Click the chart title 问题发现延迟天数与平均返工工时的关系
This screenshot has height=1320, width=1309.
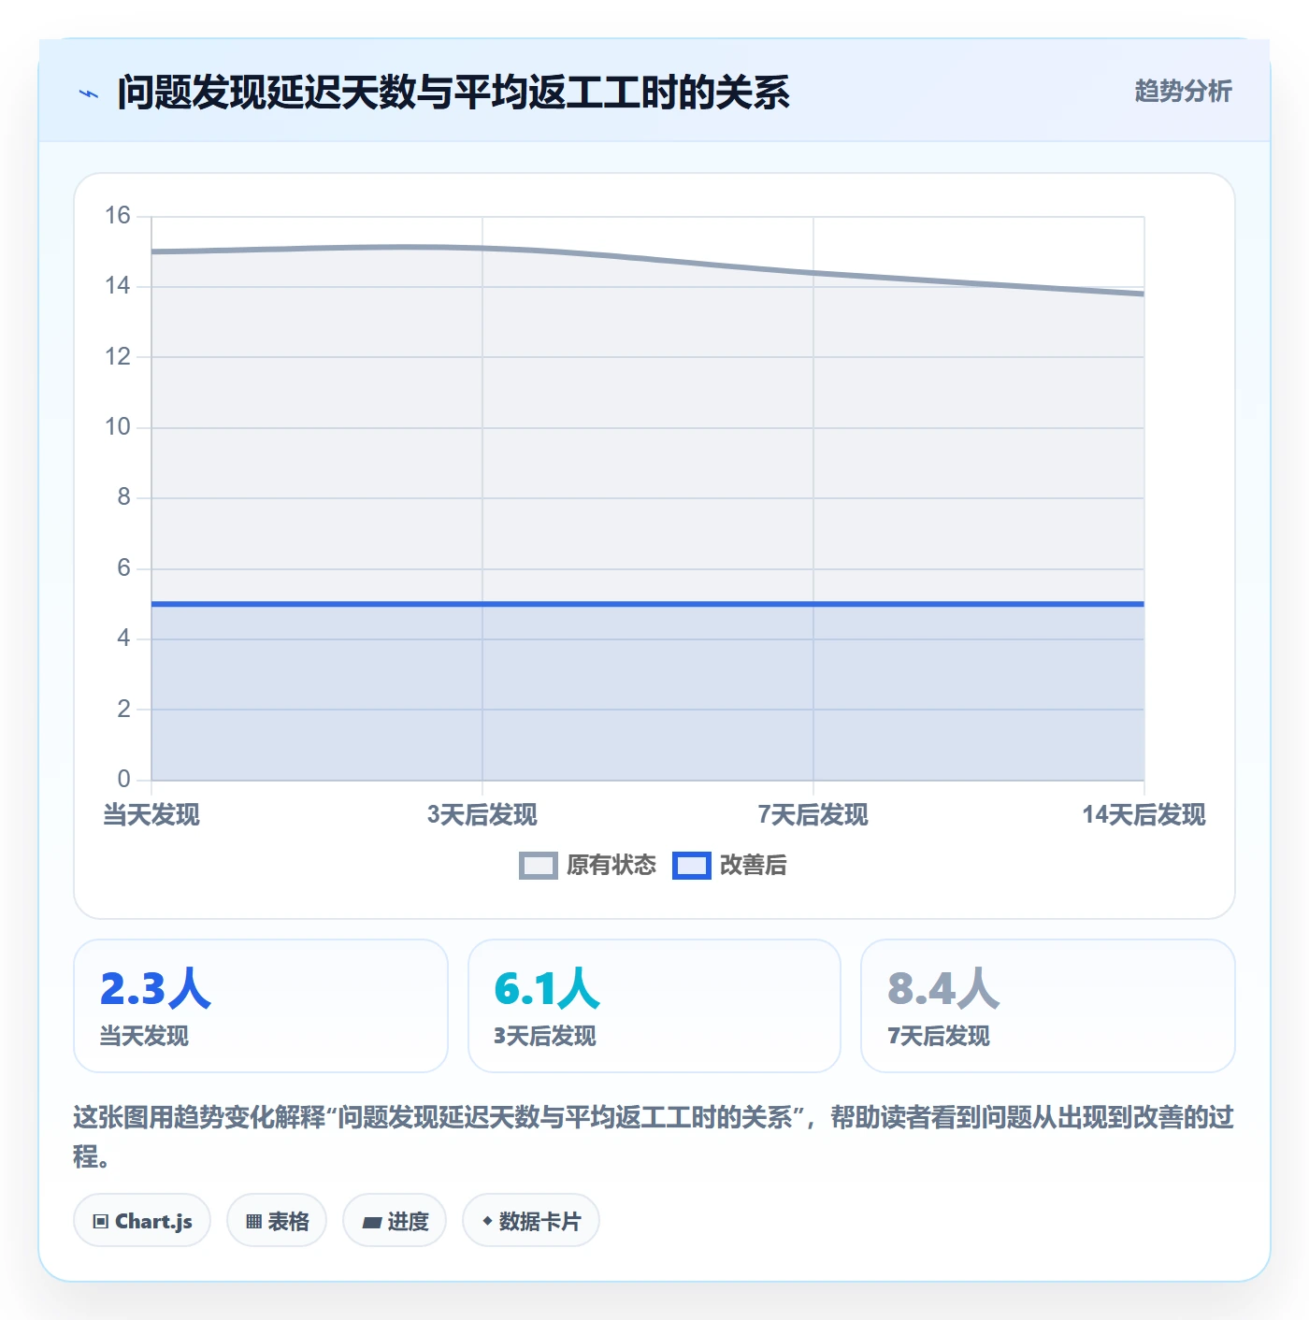tap(453, 93)
